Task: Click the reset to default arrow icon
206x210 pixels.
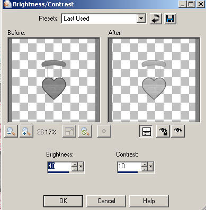Action: (156, 19)
